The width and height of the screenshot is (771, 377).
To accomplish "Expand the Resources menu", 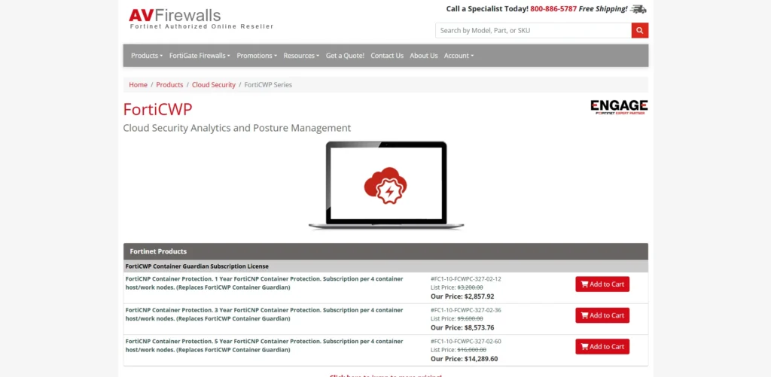I will [301, 56].
